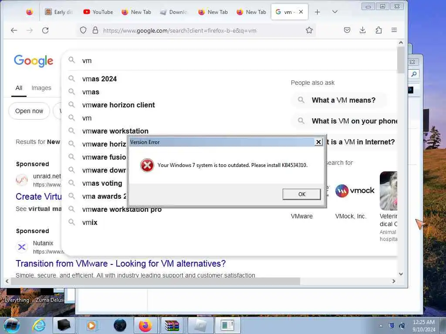Select suggestion vmas voting

click(x=102, y=184)
